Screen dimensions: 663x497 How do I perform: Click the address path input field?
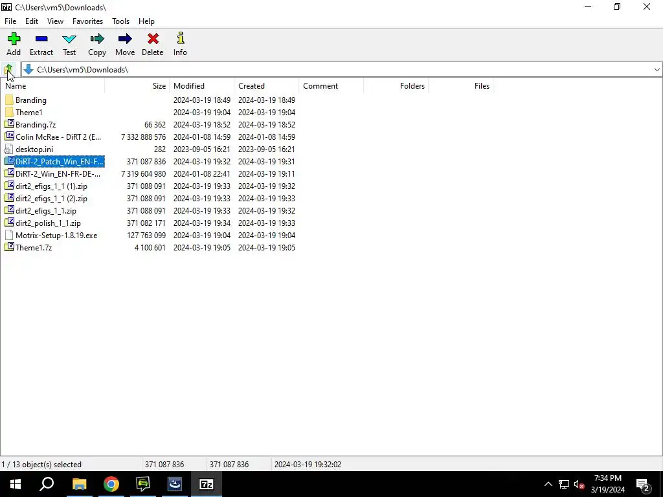(343, 70)
